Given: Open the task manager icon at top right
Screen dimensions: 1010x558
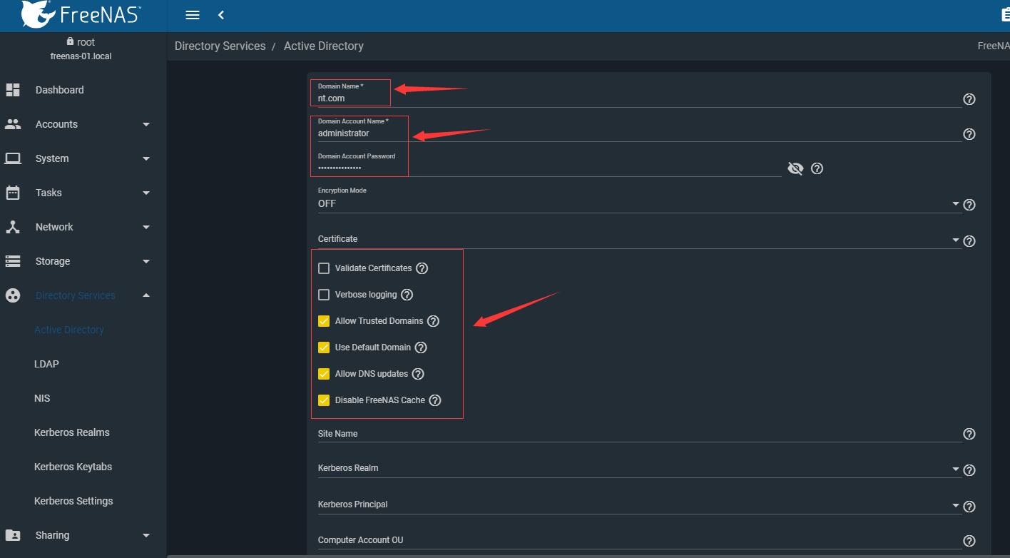Looking at the screenshot, I should pos(1004,14).
